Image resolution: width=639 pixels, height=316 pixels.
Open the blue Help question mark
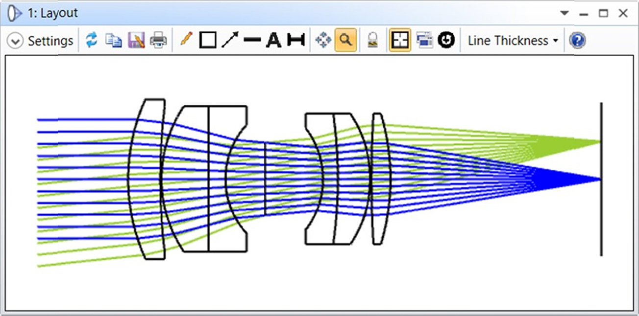(x=577, y=41)
